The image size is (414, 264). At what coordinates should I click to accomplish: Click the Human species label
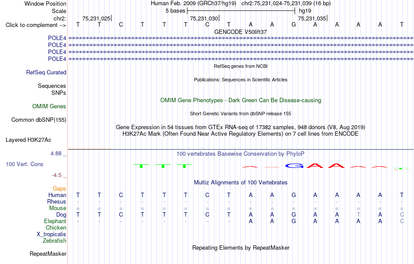point(57,195)
